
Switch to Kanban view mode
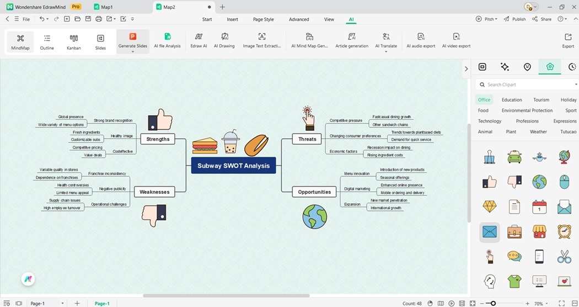pyautogui.click(x=73, y=42)
